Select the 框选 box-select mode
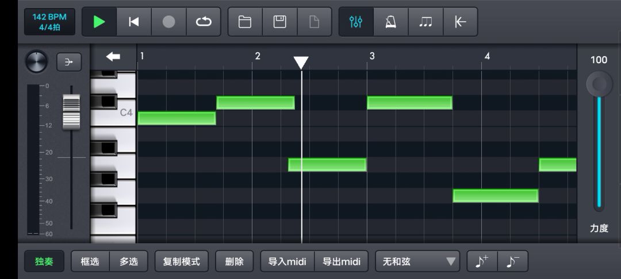 coord(90,262)
